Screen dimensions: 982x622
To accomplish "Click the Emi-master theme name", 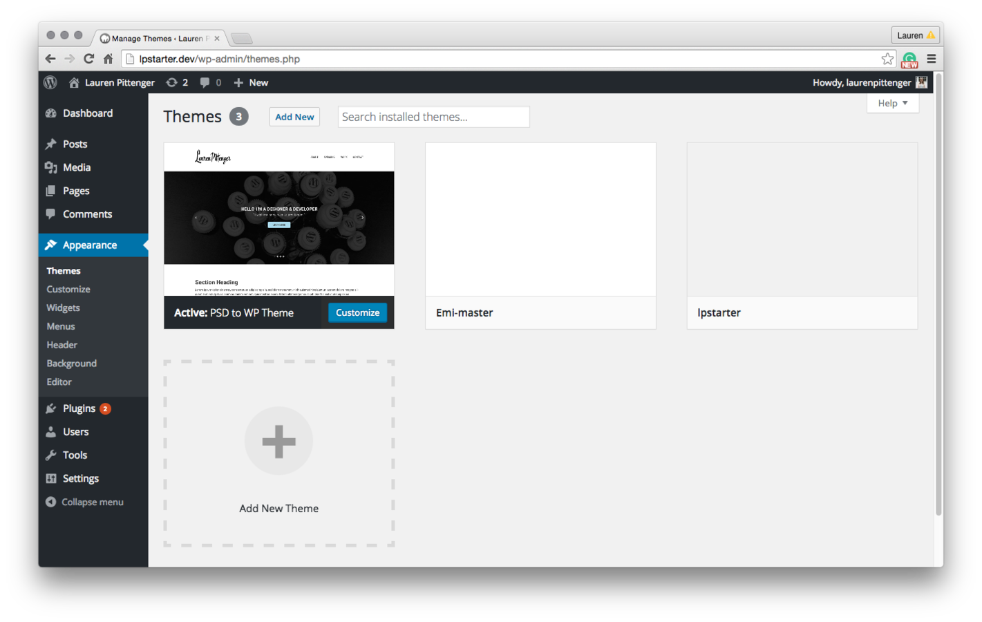I will click(464, 312).
